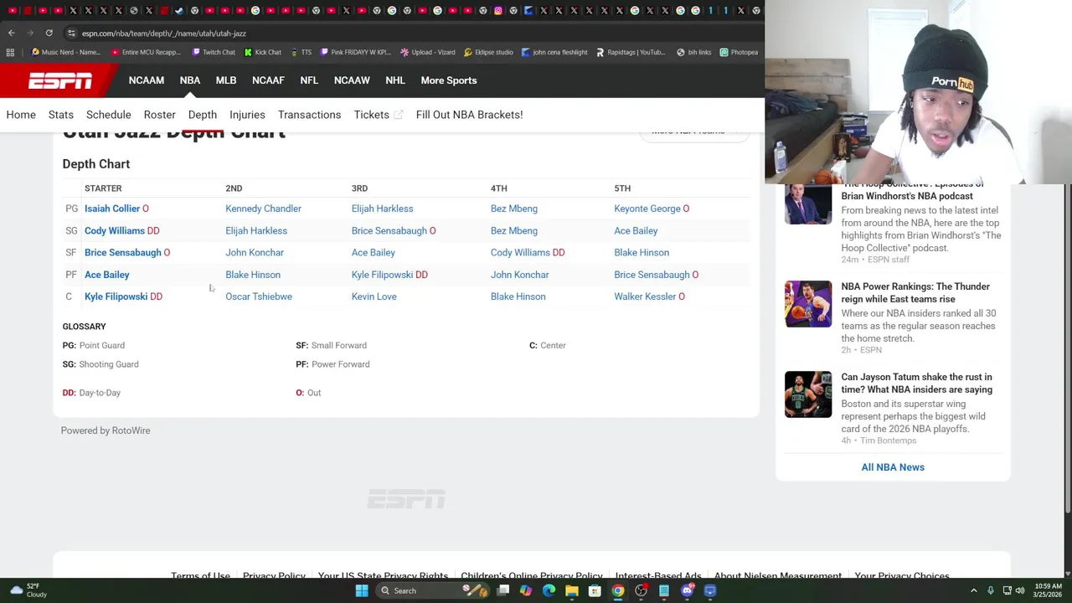The image size is (1072, 603).
Task: Open Upload - Vizard bookmark
Action: pyautogui.click(x=427, y=52)
